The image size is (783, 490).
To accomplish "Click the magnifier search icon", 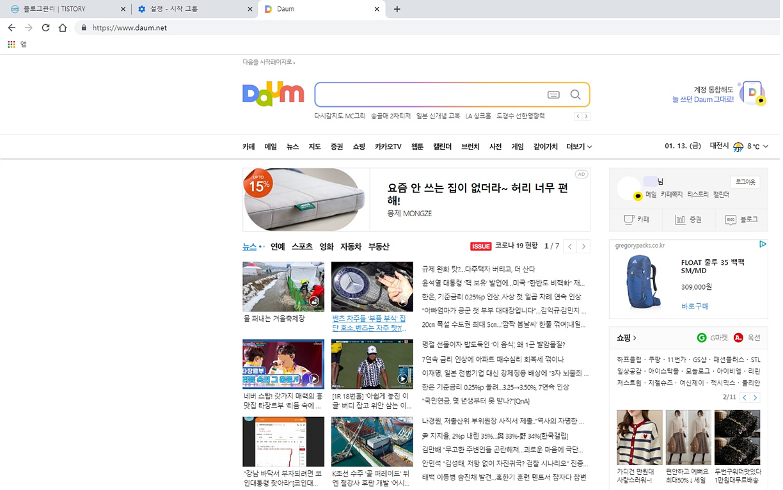I will tap(576, 95).
